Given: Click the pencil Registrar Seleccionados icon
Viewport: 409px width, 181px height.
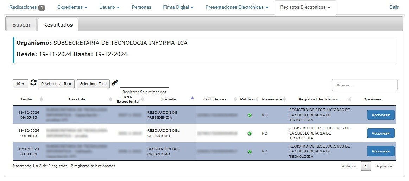Looking at the screenshot, I should 115,83.
